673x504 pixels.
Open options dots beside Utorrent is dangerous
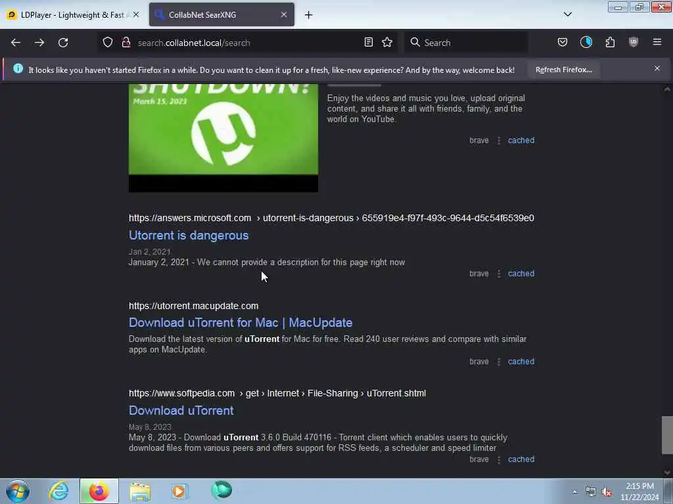[x=499, y=274]
